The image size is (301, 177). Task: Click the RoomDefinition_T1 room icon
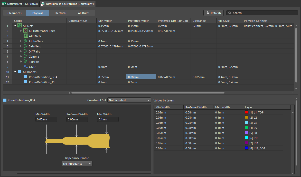25,82
